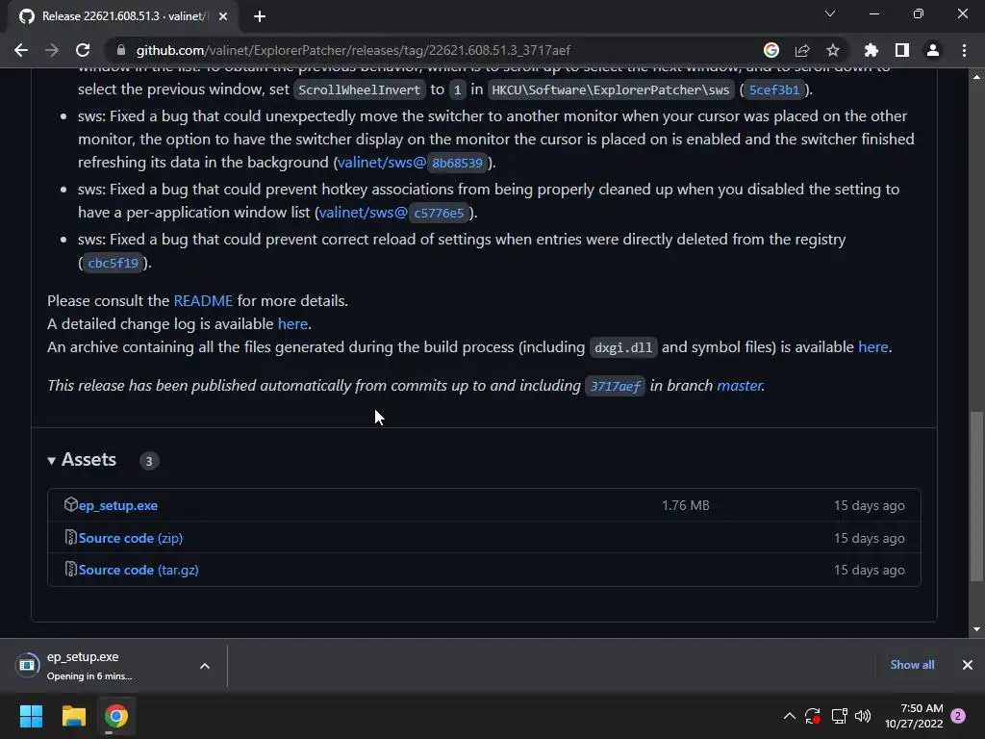Download Source code (zip)

131,538
